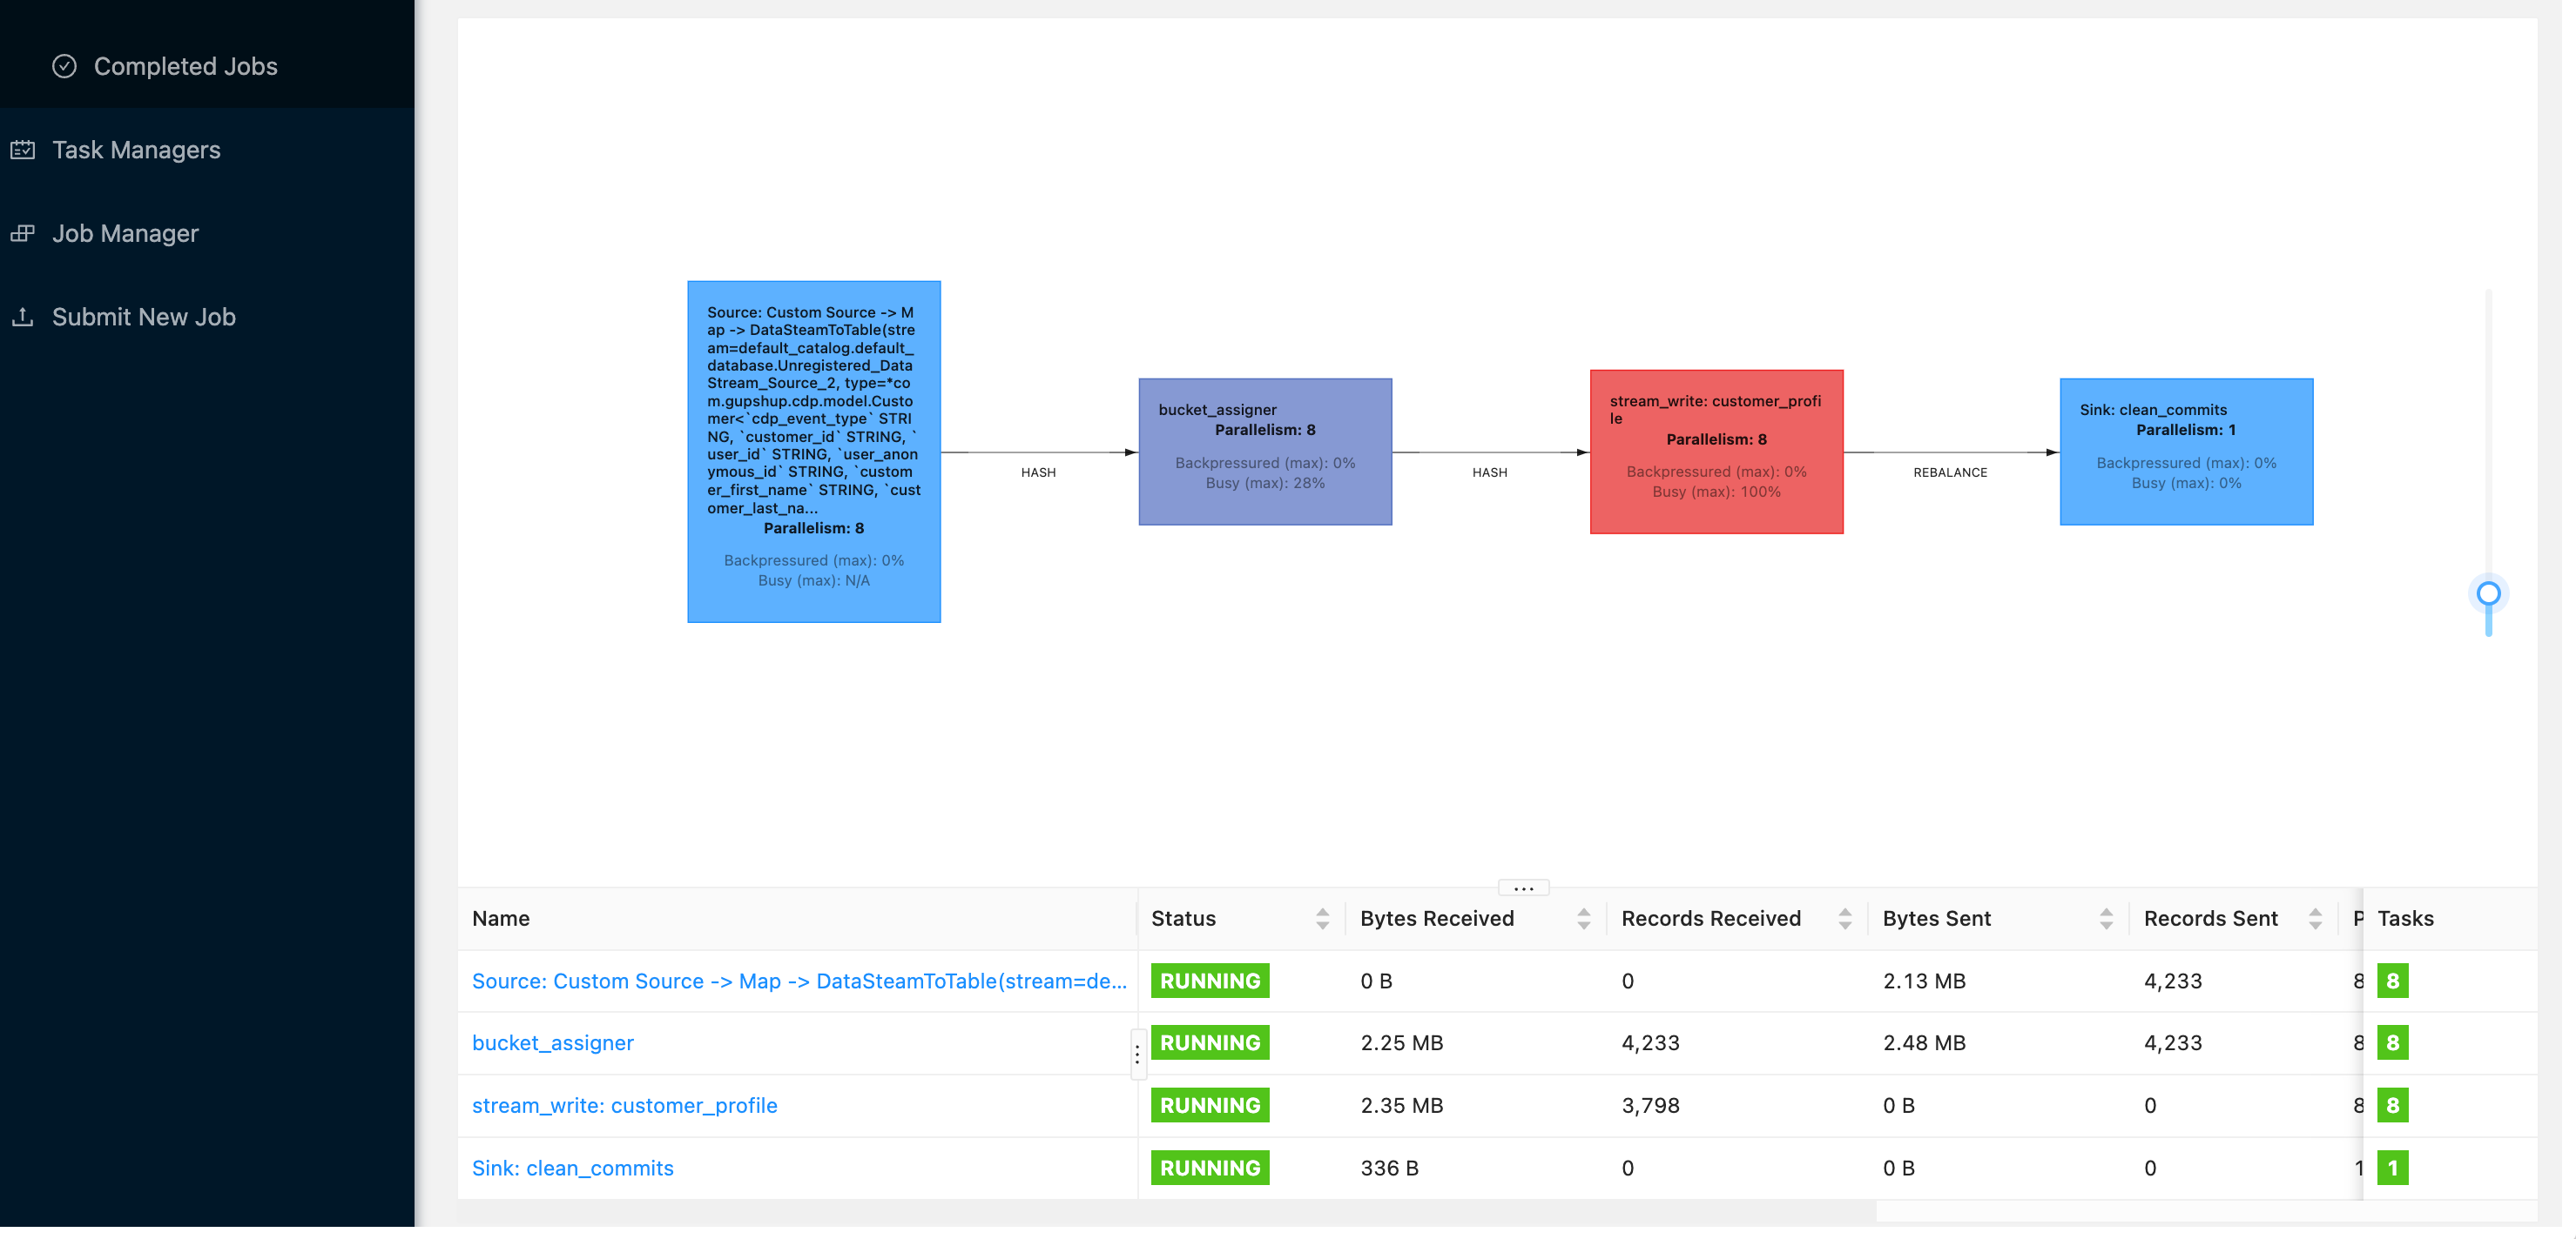The width and height of the screenshot is (2576, 1239).
Task: Click the graph zoom slider handle
Action: tap(2487, 593)
